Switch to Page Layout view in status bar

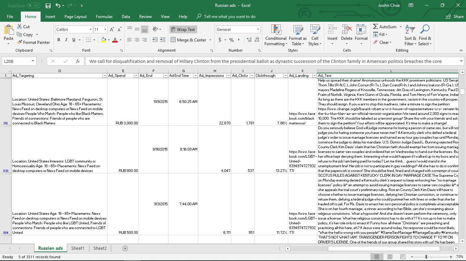390,257
